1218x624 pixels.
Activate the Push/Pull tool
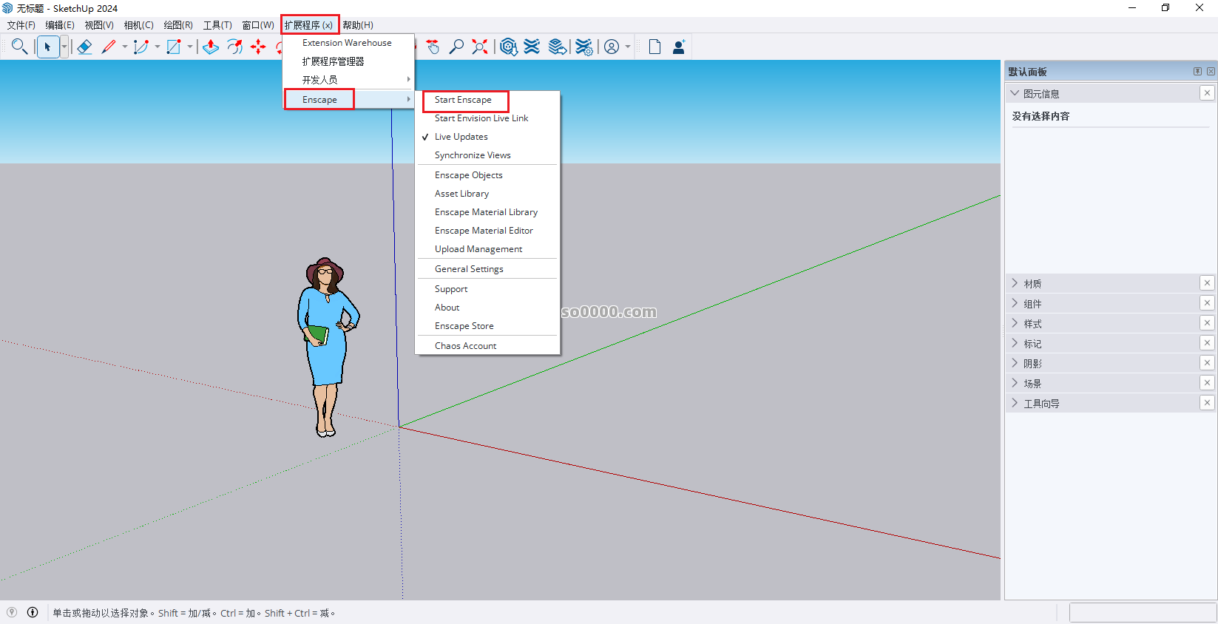click(x=211, y=47)
